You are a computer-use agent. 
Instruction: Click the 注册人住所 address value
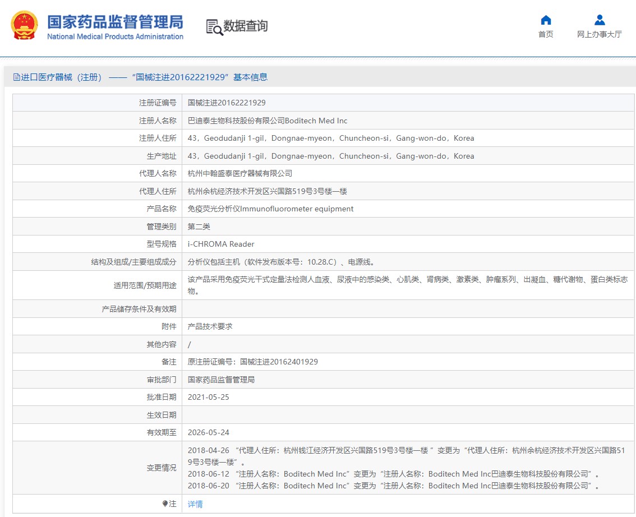click(331, 139)
